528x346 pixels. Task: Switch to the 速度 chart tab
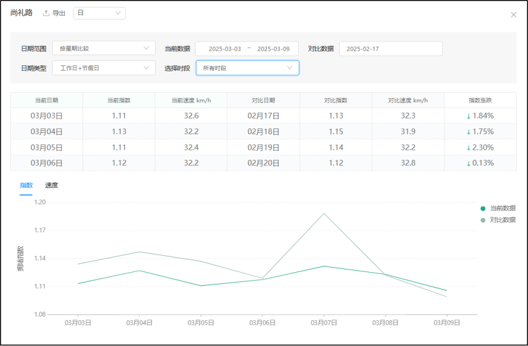pos(51,185)
